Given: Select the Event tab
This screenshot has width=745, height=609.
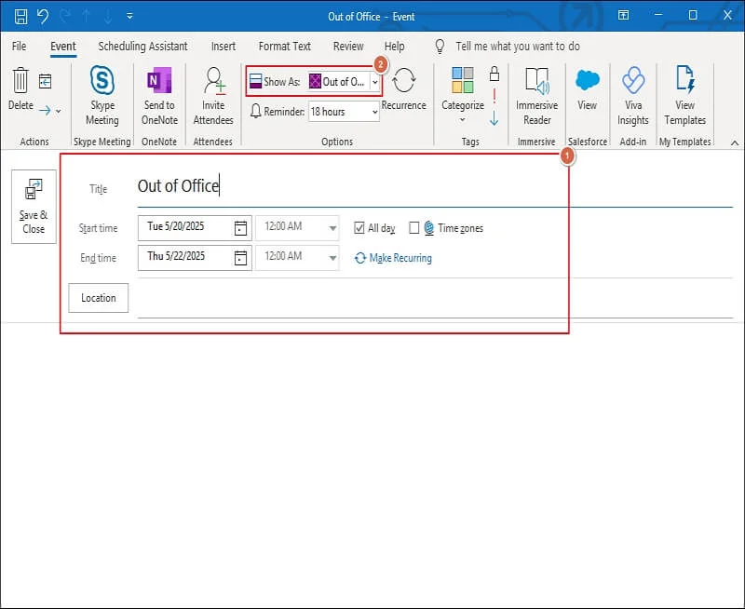Looking at the screenshot, I should coord(63,46).
